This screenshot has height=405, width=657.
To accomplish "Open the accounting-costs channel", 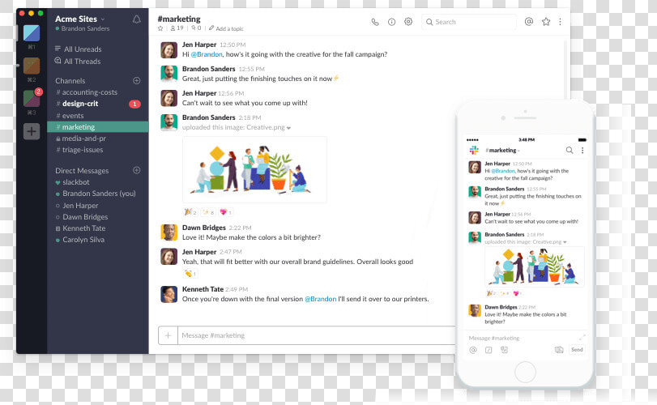I will tap(87, 92).
